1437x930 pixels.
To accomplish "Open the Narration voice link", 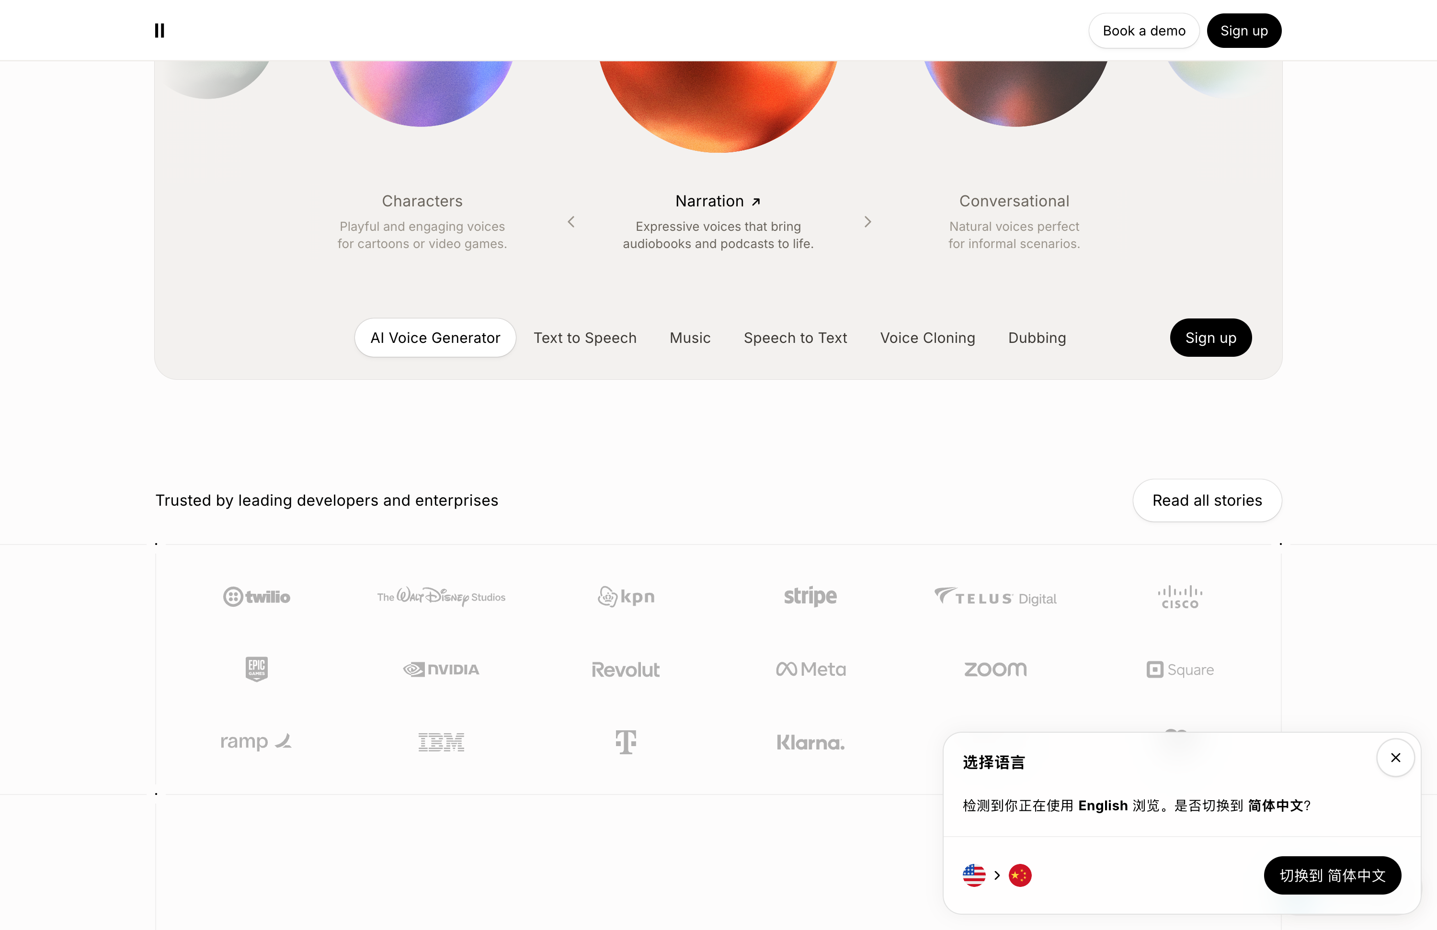I will coord(718,201).
